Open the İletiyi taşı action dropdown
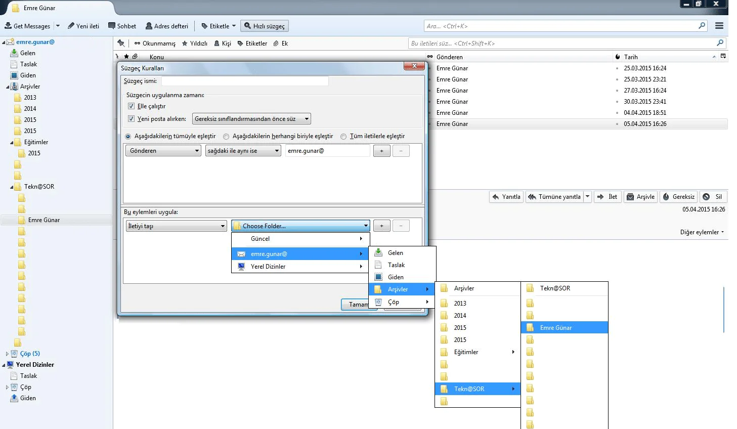Screen dimensions: 737x429 point(176,226)
